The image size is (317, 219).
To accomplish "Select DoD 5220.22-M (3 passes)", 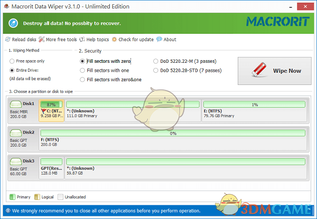I will click(185, 61).
